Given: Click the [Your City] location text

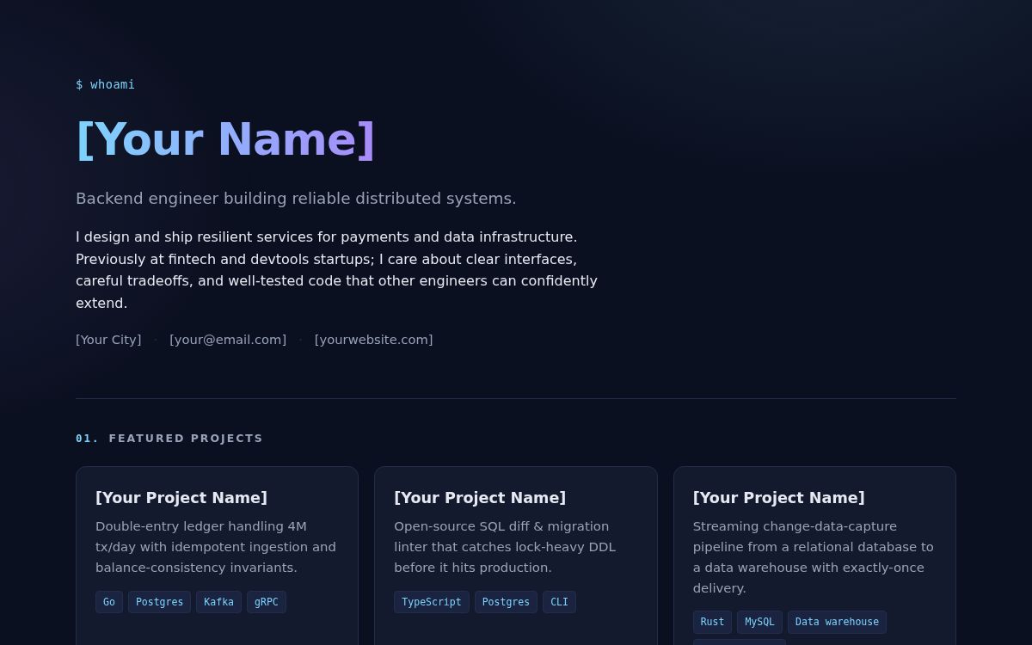Looking at the screenshot, I should tap(108, 340).
